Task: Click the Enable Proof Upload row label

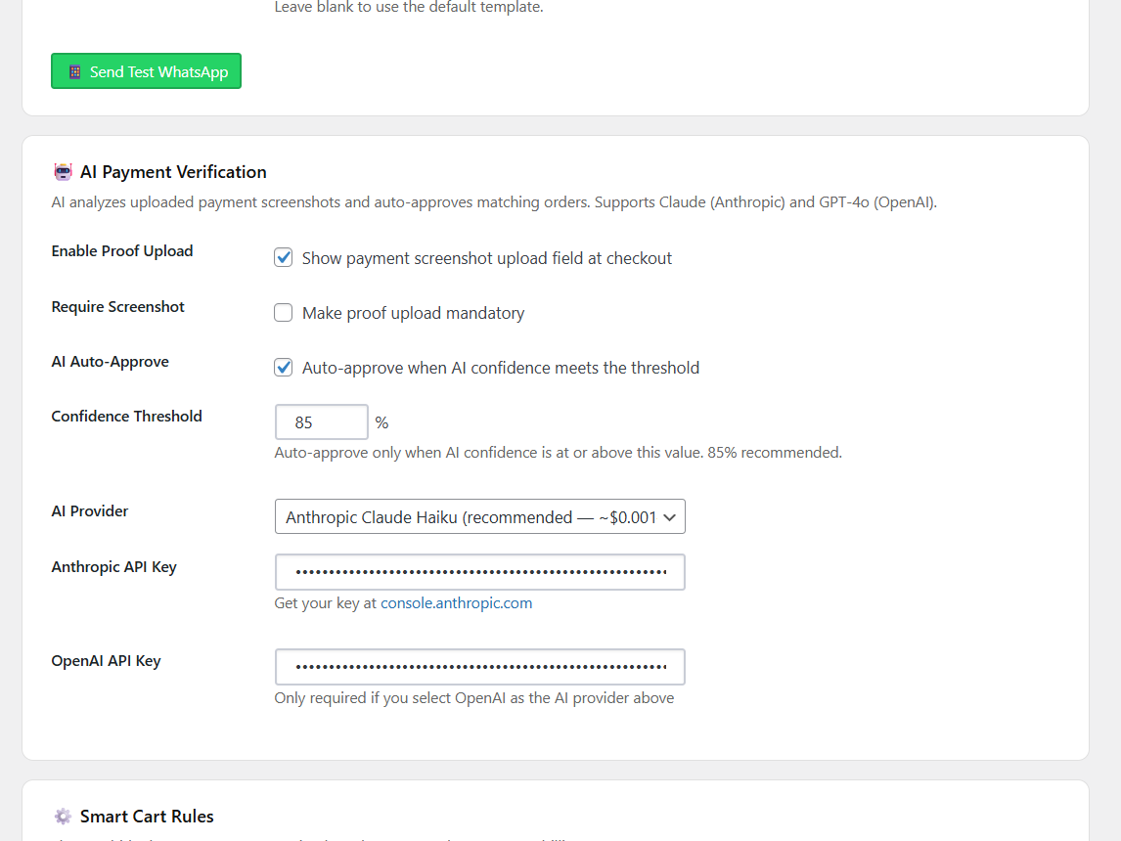Action: tap(122, 251)
